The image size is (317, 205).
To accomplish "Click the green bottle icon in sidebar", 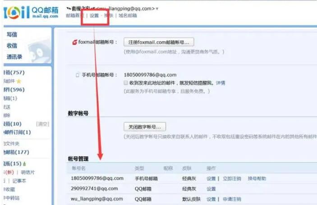I will pyautogui.click(x=24, y=163).
